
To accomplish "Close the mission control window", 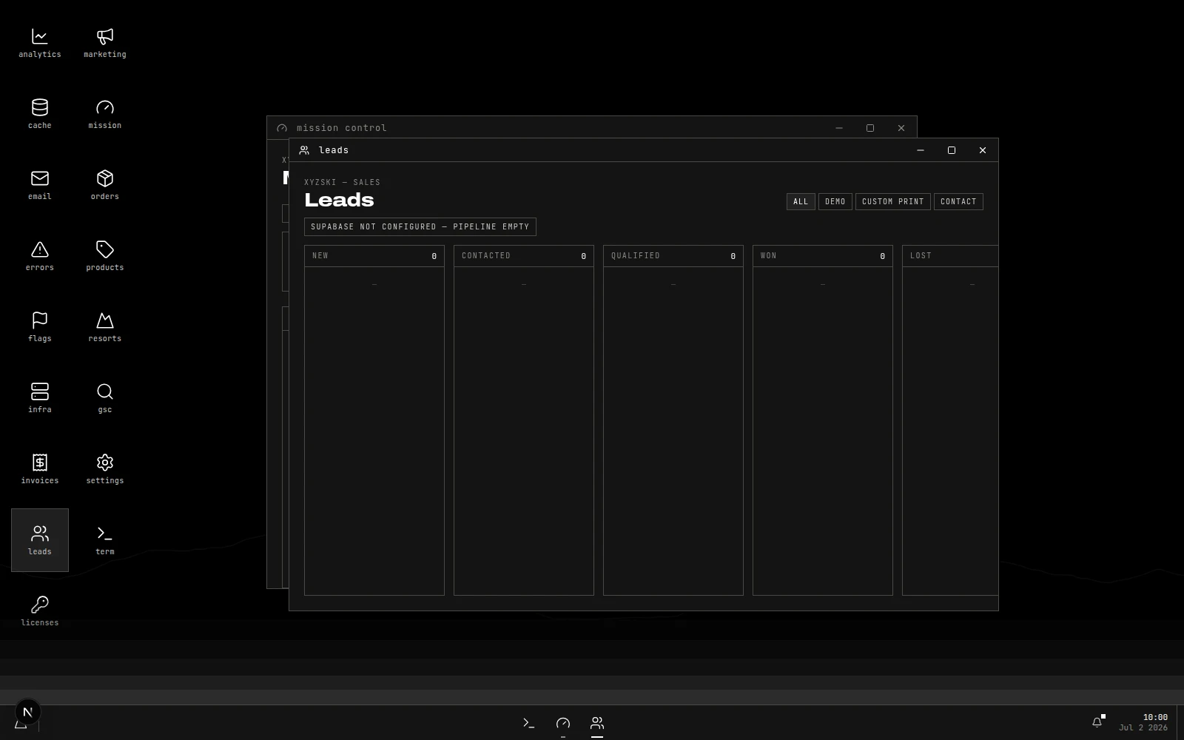I will pyautogui.click(x=901, y=128).
